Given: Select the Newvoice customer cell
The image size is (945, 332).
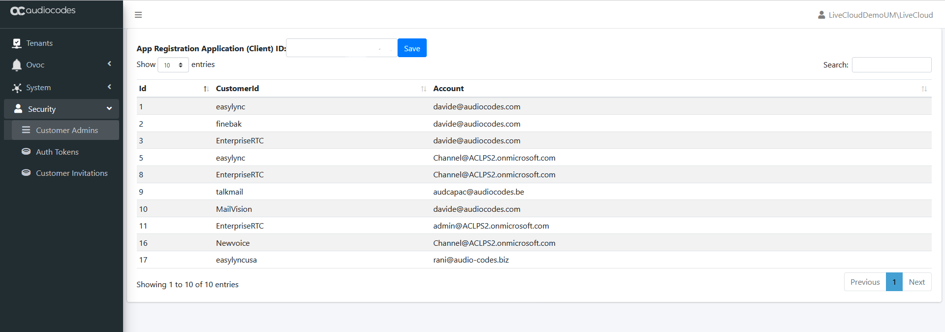Looking at the screenshot, I should (x=233, y=243).
